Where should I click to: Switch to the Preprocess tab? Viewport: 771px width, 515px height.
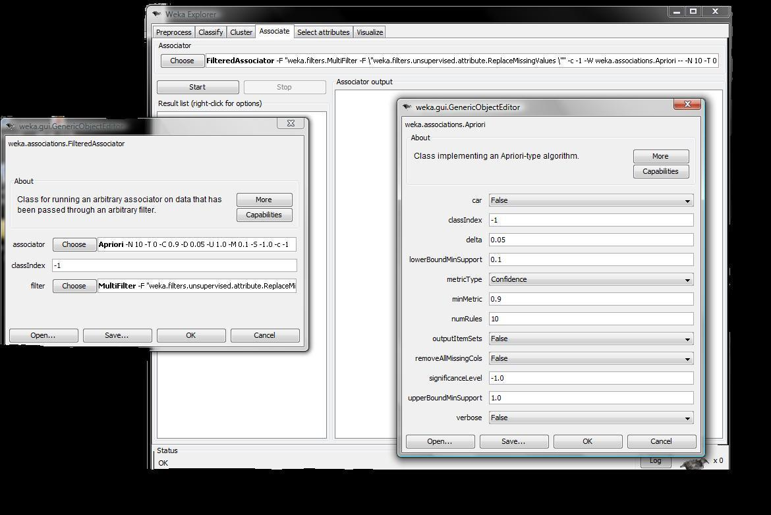pos(173,32)
